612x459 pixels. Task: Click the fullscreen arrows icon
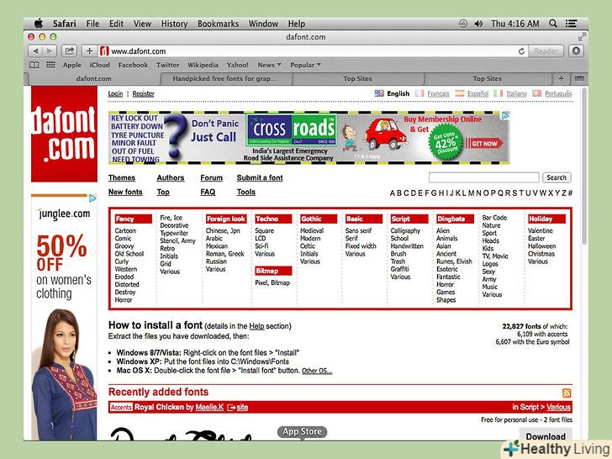pos(582,37)
